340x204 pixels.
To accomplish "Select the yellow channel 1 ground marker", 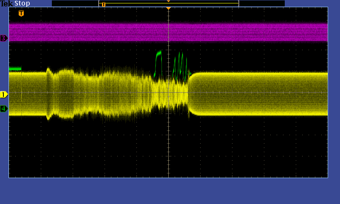I will coord(4,94).
